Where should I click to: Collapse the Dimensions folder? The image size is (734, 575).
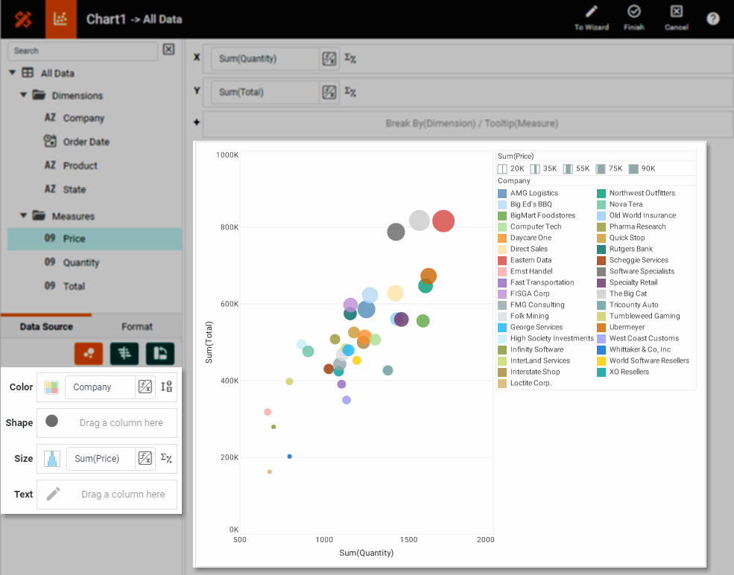pos(22,95)
